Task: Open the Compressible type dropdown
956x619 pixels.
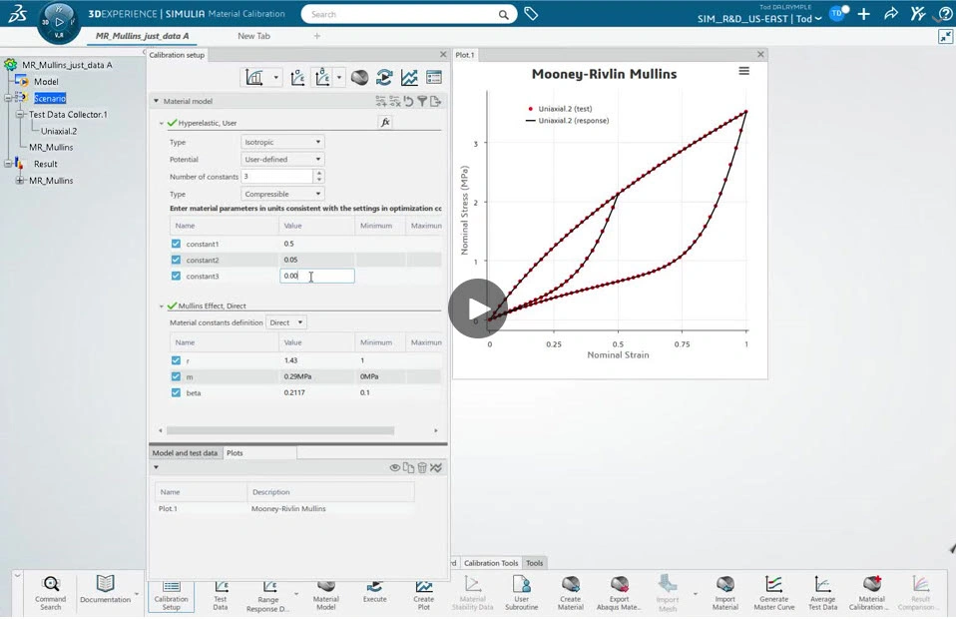Action: pyautogui.click(x=282, y=194)
